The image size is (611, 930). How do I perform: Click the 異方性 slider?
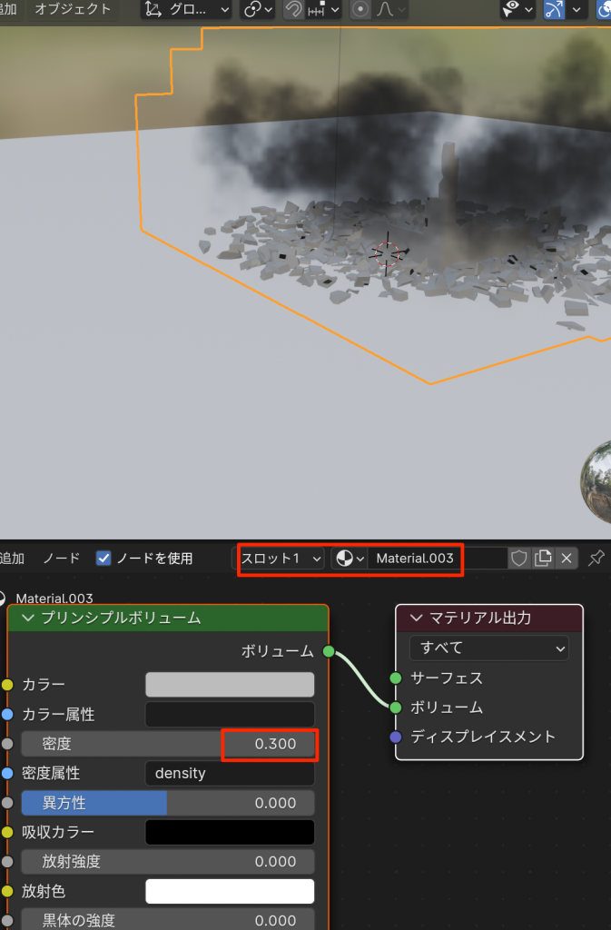point(168,803)
